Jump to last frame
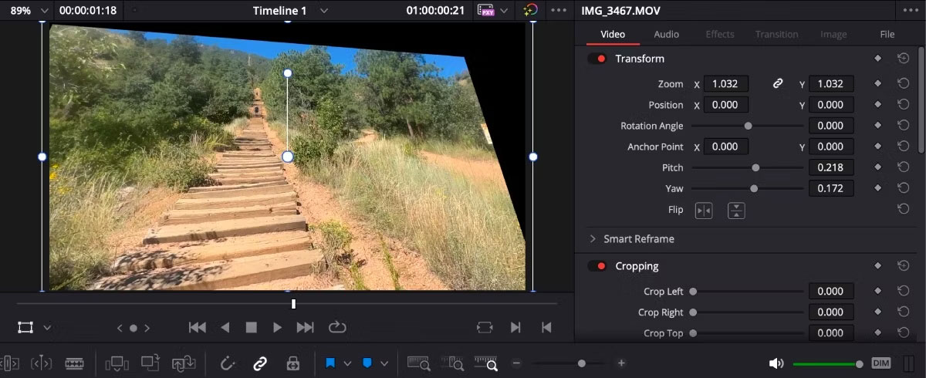 coord(306,328)
